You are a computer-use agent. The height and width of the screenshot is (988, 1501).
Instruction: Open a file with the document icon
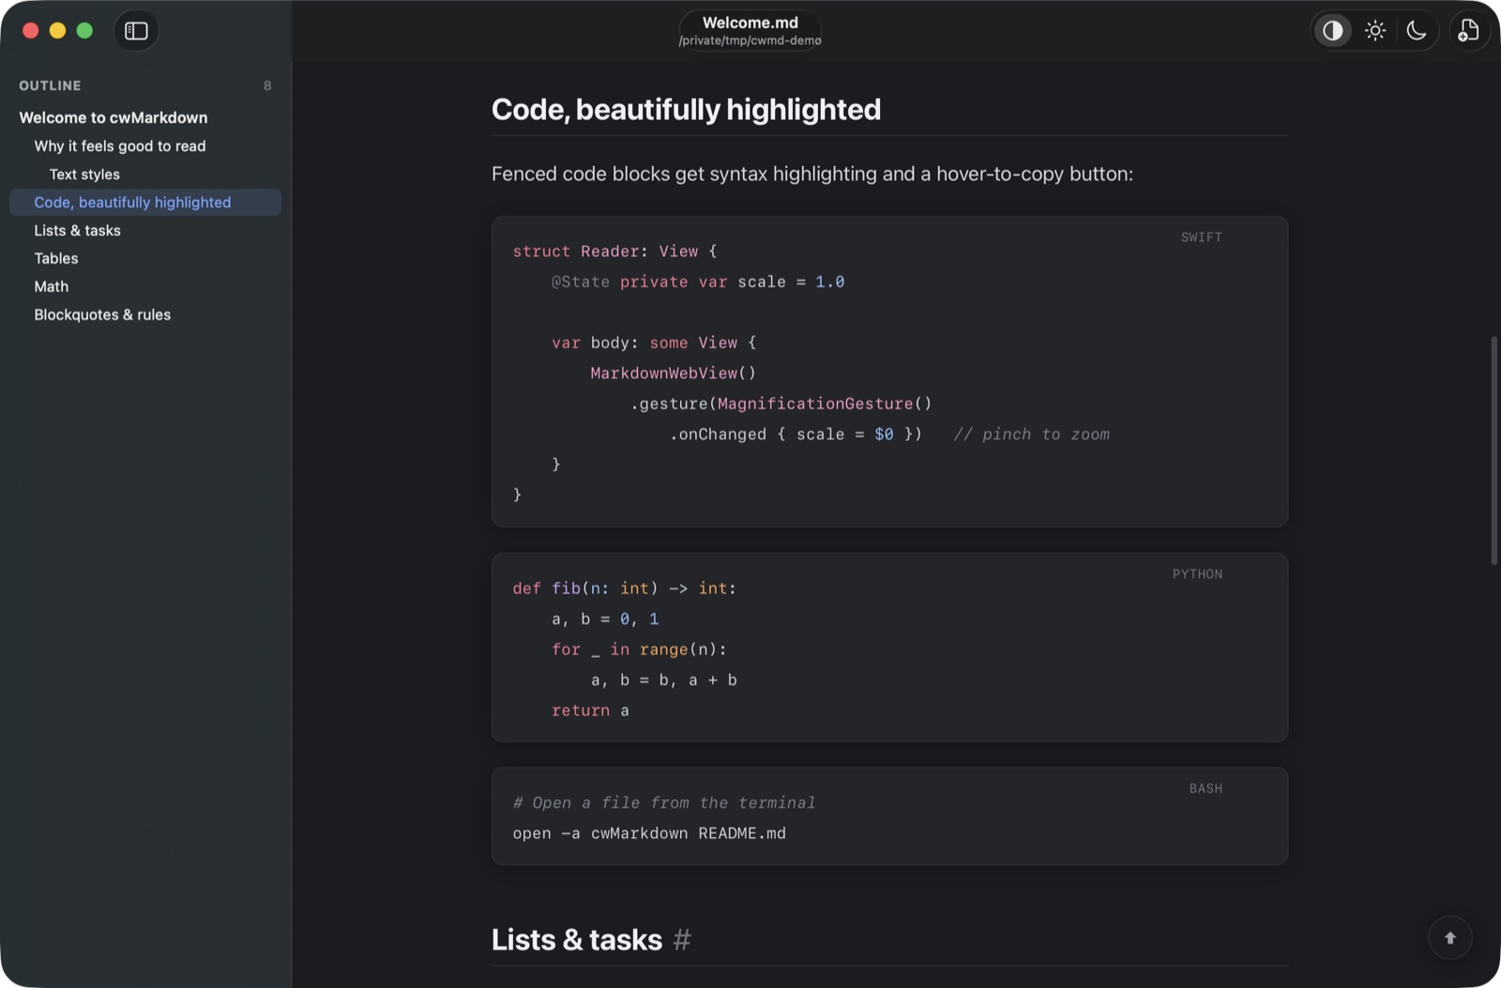click(x=1469, y=31)
